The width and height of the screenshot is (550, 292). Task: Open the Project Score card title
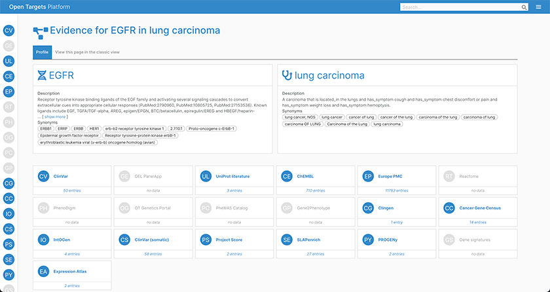(x=229, y=240)
